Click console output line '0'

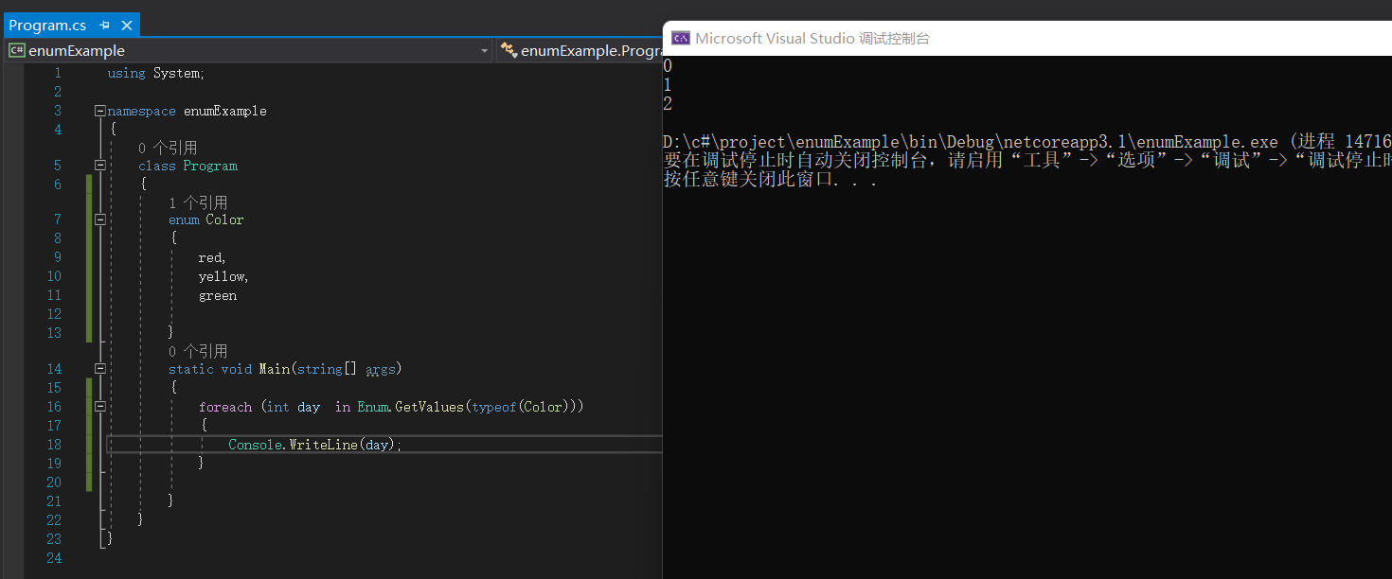pos(668,66)
